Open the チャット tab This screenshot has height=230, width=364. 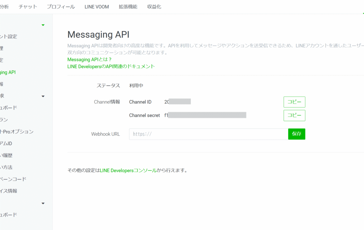pyautogui.click(x=28, y=7)
